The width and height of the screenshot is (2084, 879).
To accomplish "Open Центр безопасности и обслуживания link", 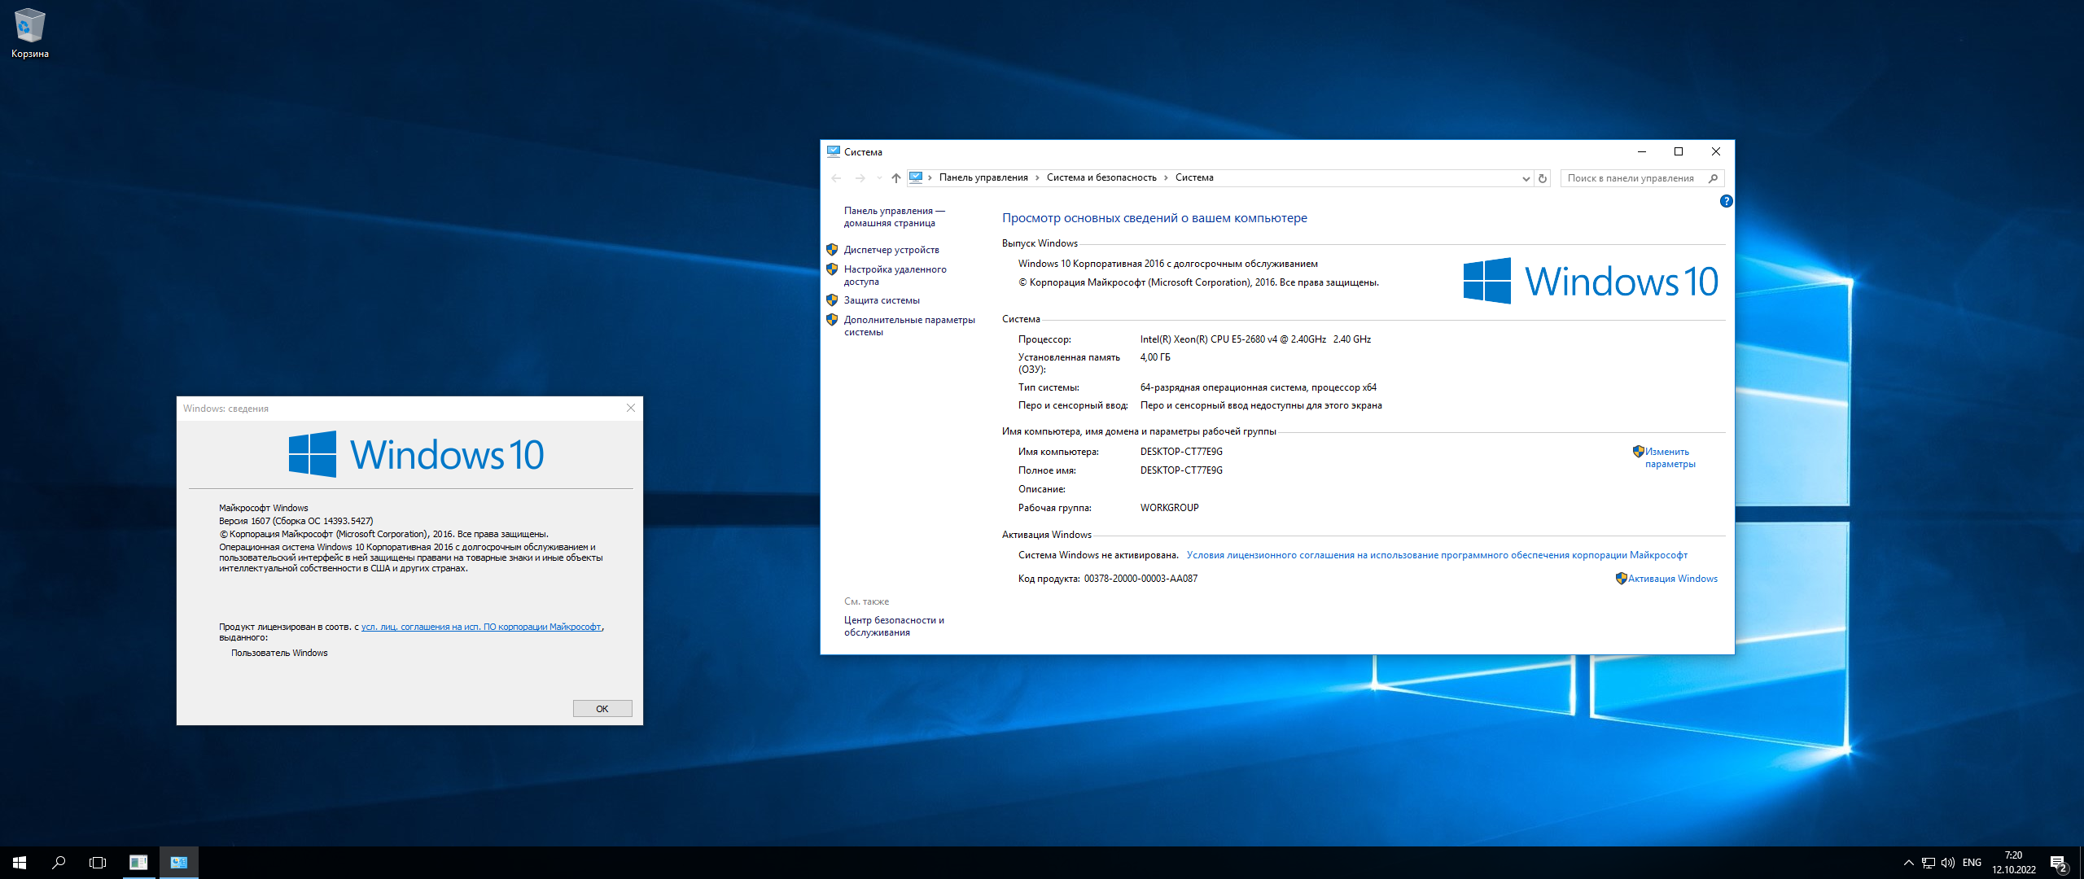I will tap(894, 626).
